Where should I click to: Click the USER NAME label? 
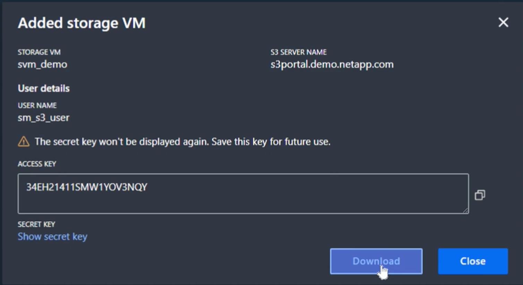(x=37, y=105)
